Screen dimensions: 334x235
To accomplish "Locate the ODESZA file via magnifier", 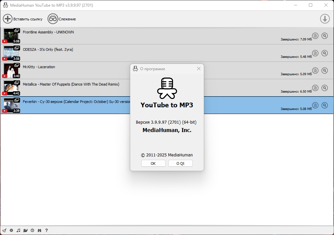I will coord(325,53).
